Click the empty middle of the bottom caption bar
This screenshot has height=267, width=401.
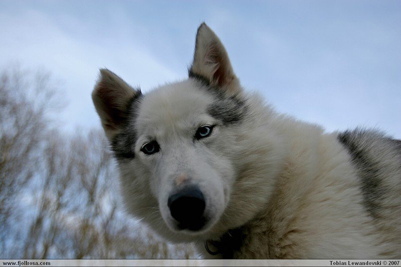[190, 263]
